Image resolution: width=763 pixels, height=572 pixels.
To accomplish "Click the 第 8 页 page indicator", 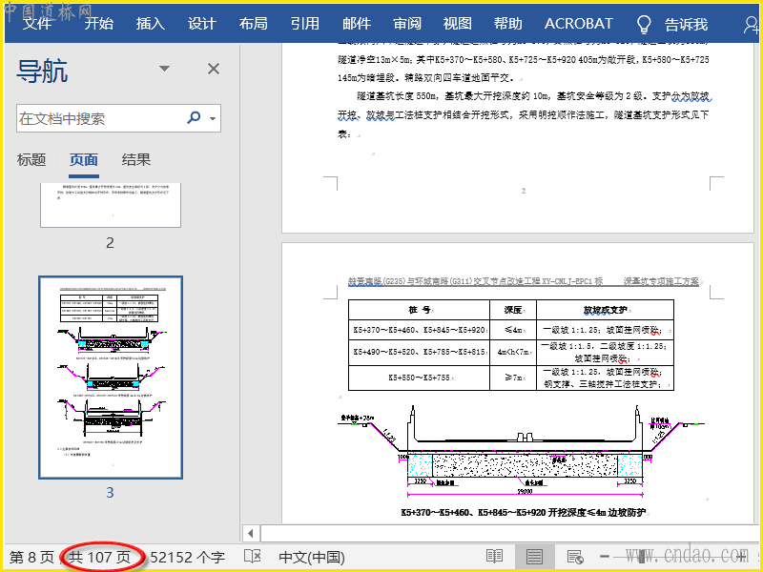I will (31, 557).
